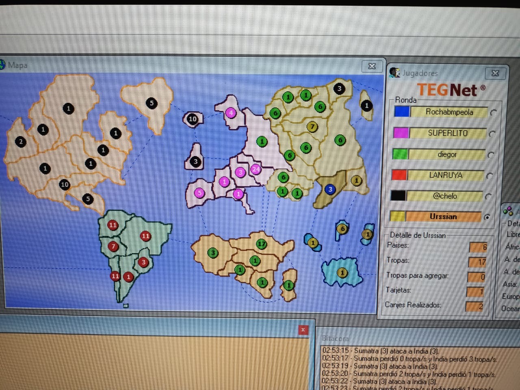Select the black 3 token in northeast Asia
Screen dimensions: 520x390
pos(339,88)
